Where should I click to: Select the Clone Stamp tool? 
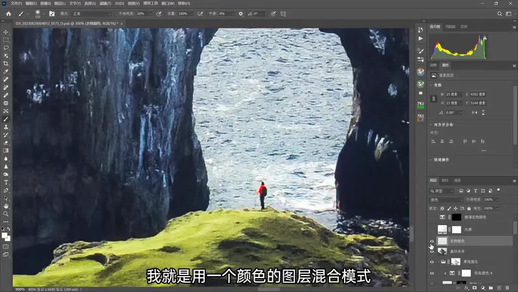click(x=6, y=127)
